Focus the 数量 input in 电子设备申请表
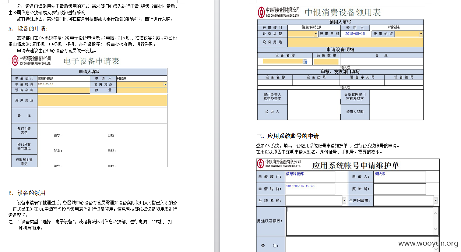The width and height of the screenshot is (461, 252). coord(142,90)
